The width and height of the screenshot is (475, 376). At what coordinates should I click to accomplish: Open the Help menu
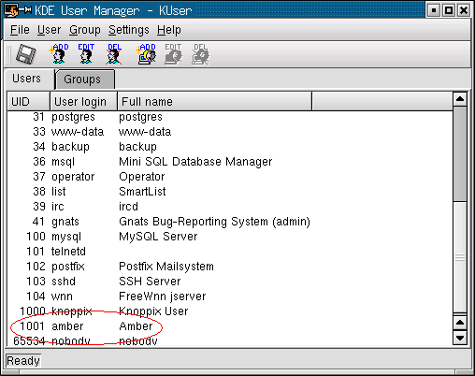(169, 30)
